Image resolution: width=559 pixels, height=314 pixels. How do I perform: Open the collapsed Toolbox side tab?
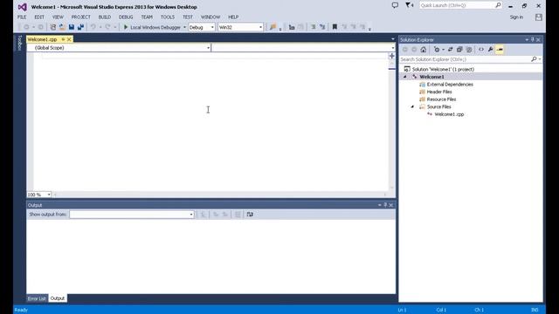[19, 43]
